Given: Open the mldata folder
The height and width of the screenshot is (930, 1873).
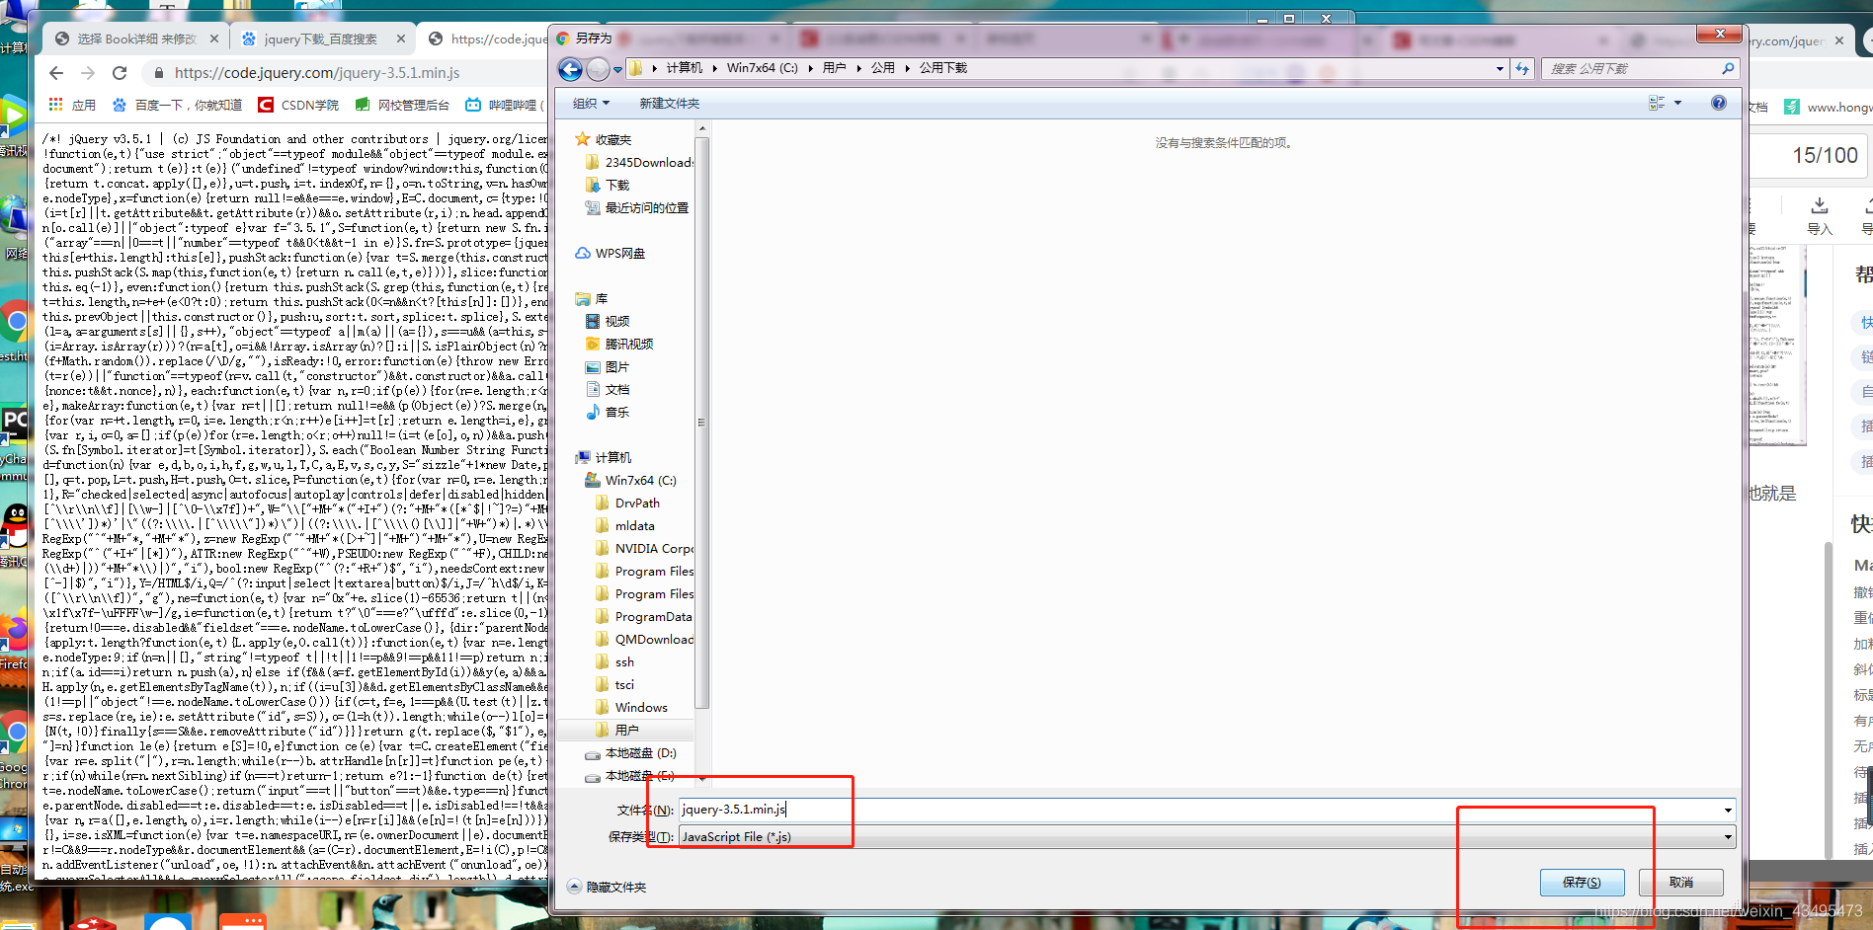Looking at the screenshot, I should 634,526.
